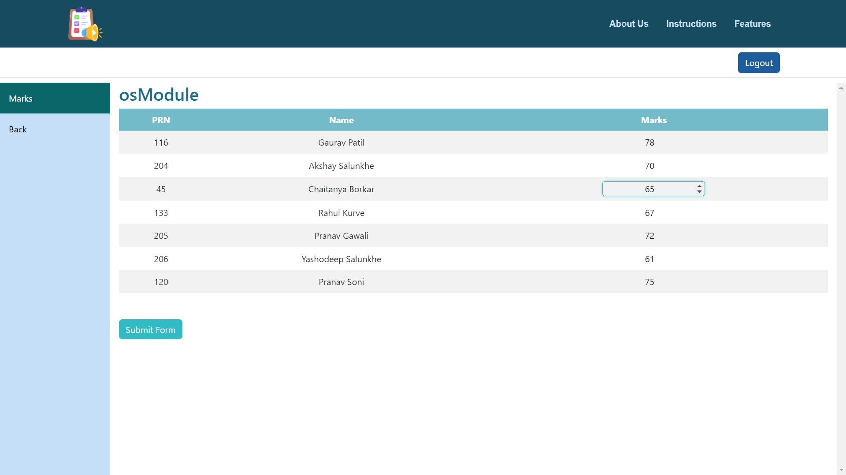The image size is (846, 475).
Task: Click PRN 204 cell
Action: (161, 166)
